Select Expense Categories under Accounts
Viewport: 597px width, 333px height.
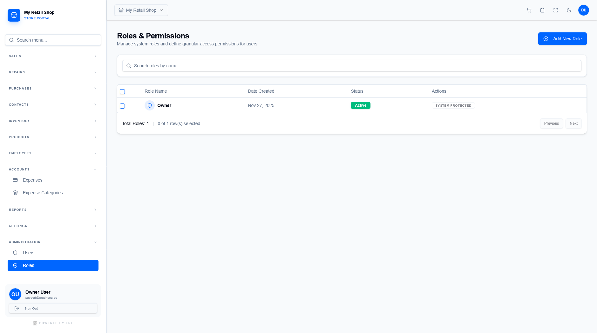point(43,192)
